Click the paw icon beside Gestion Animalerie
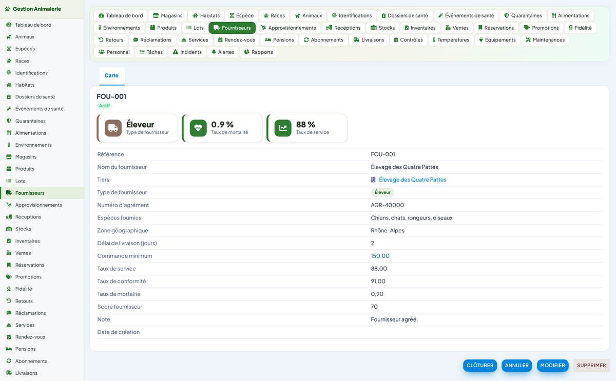This screenshot has width=616, height=381. [7, 9]
